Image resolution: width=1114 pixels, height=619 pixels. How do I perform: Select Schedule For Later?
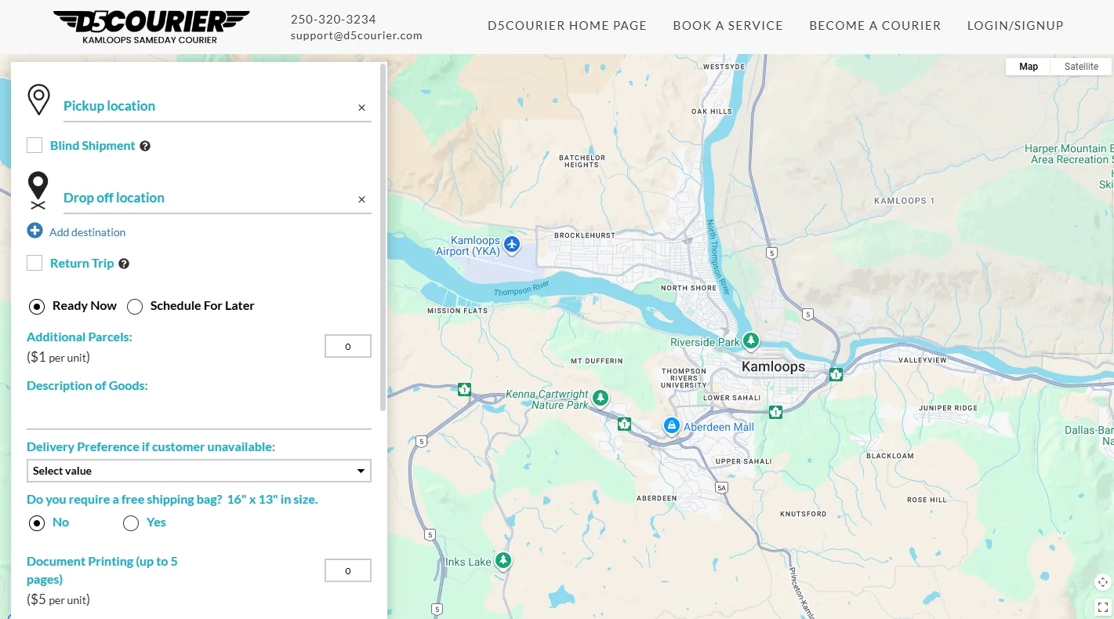[134, 306]
